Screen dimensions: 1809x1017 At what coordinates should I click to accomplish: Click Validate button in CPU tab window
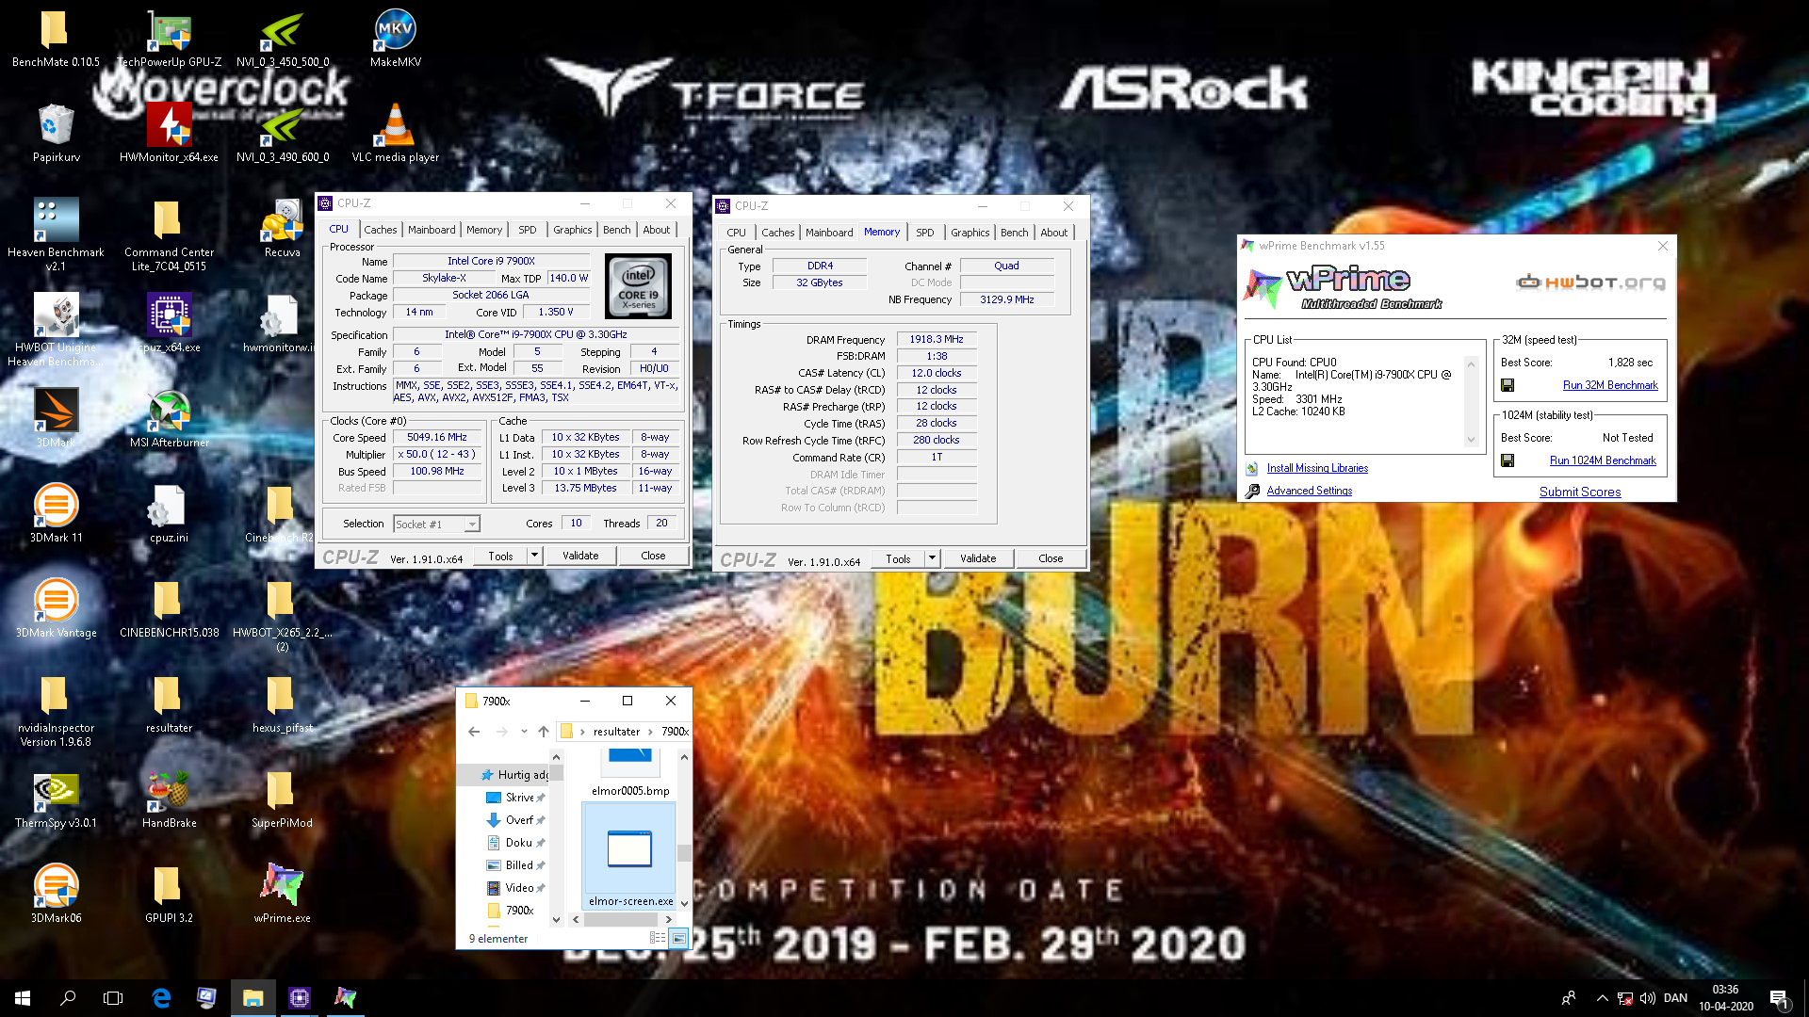(580, 556)
